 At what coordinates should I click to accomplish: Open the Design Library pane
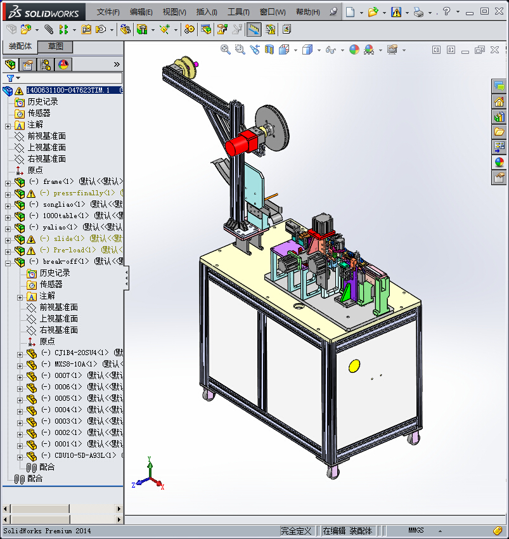(499, 117)
